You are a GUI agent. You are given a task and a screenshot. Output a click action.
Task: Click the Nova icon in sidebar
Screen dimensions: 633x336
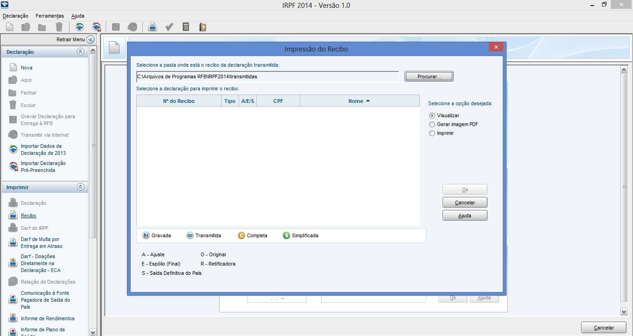pos(13,68)
